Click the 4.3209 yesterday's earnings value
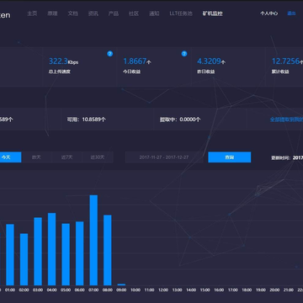 (211, 61)
